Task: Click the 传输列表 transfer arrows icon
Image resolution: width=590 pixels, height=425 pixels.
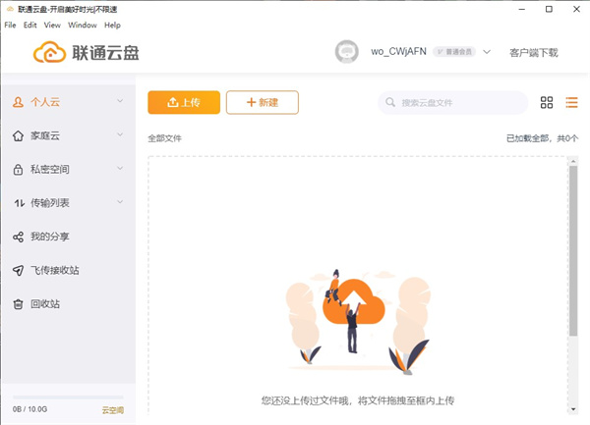Action: [x=20, y=203]
